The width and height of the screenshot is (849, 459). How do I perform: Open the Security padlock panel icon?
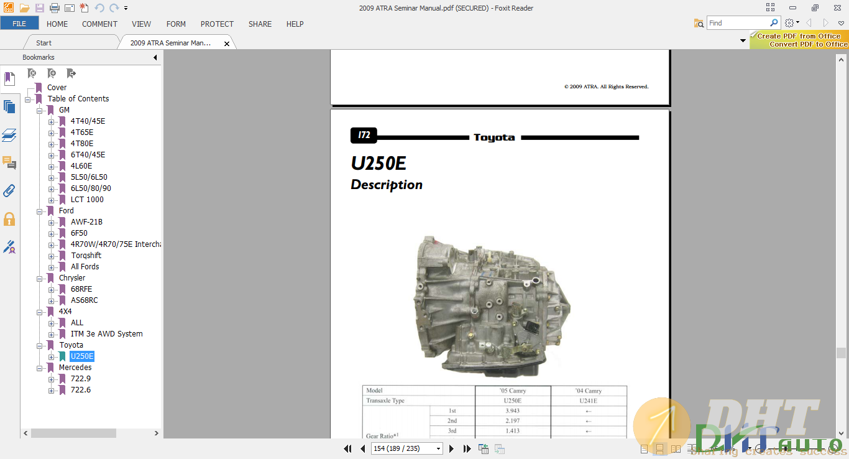[x=9, y=219]
